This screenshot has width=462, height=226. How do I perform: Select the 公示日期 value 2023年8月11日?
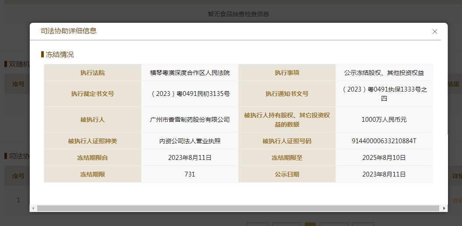[x=384, y=174]
